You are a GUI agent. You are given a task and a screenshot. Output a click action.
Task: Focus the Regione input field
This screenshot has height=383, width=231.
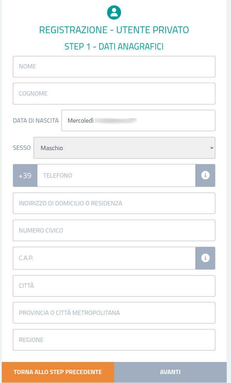tap(114, 340)
